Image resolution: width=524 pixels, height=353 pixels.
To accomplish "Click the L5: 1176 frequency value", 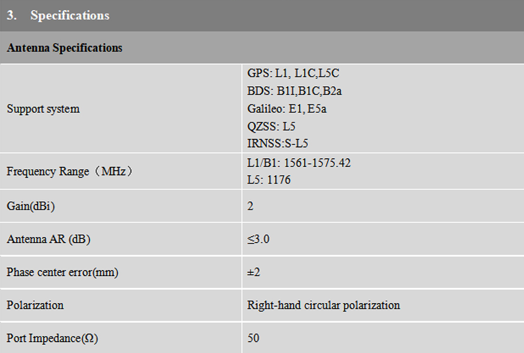I will (x=269, y=180).
